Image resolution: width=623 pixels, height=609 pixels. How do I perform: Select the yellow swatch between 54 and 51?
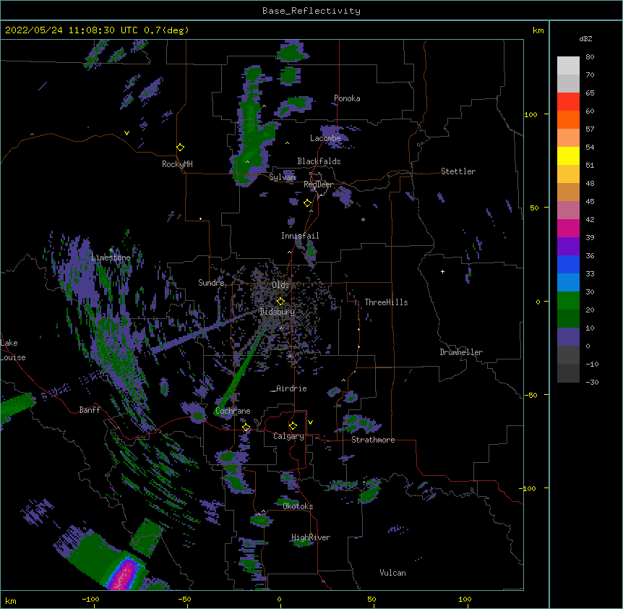[568, 156]
